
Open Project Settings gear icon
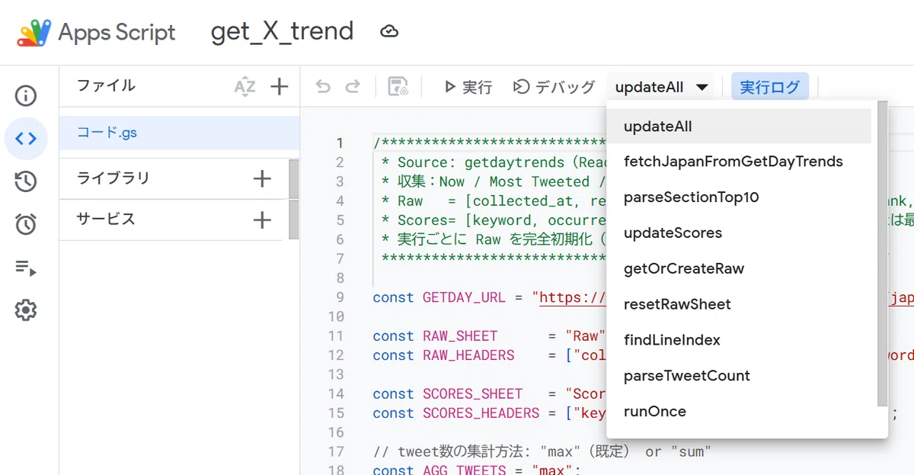[x=26, y=310]
